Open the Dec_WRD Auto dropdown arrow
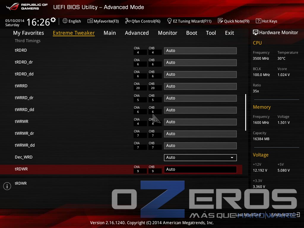304x228 pixels. coord(232,158)
